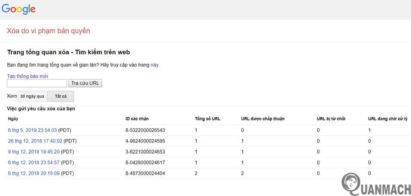Screen dimensions: 411x196
Task: Click the 'URL được chấp thuận' column header
Action: click(263, 119)
